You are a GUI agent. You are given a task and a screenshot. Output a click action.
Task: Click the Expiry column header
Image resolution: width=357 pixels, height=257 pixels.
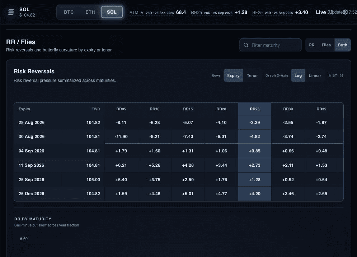[24, 109]
